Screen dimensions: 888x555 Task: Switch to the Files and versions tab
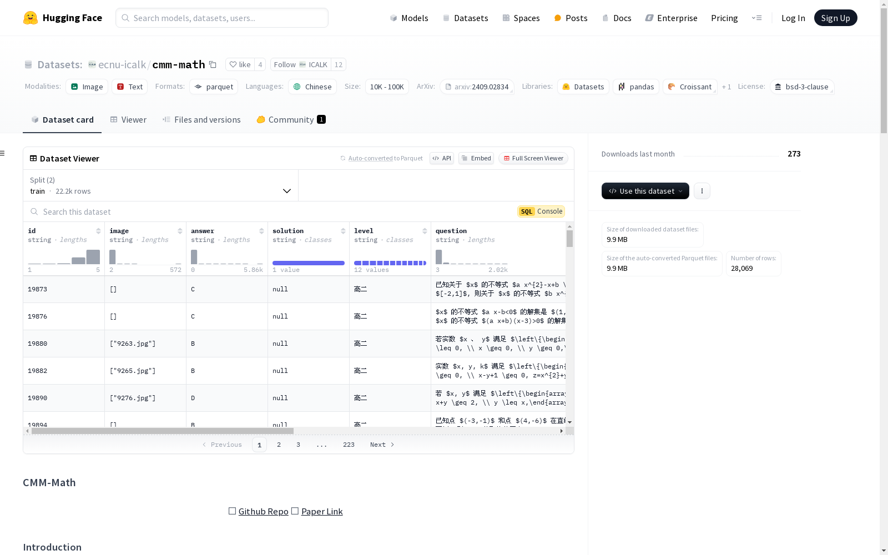[201, 120]
